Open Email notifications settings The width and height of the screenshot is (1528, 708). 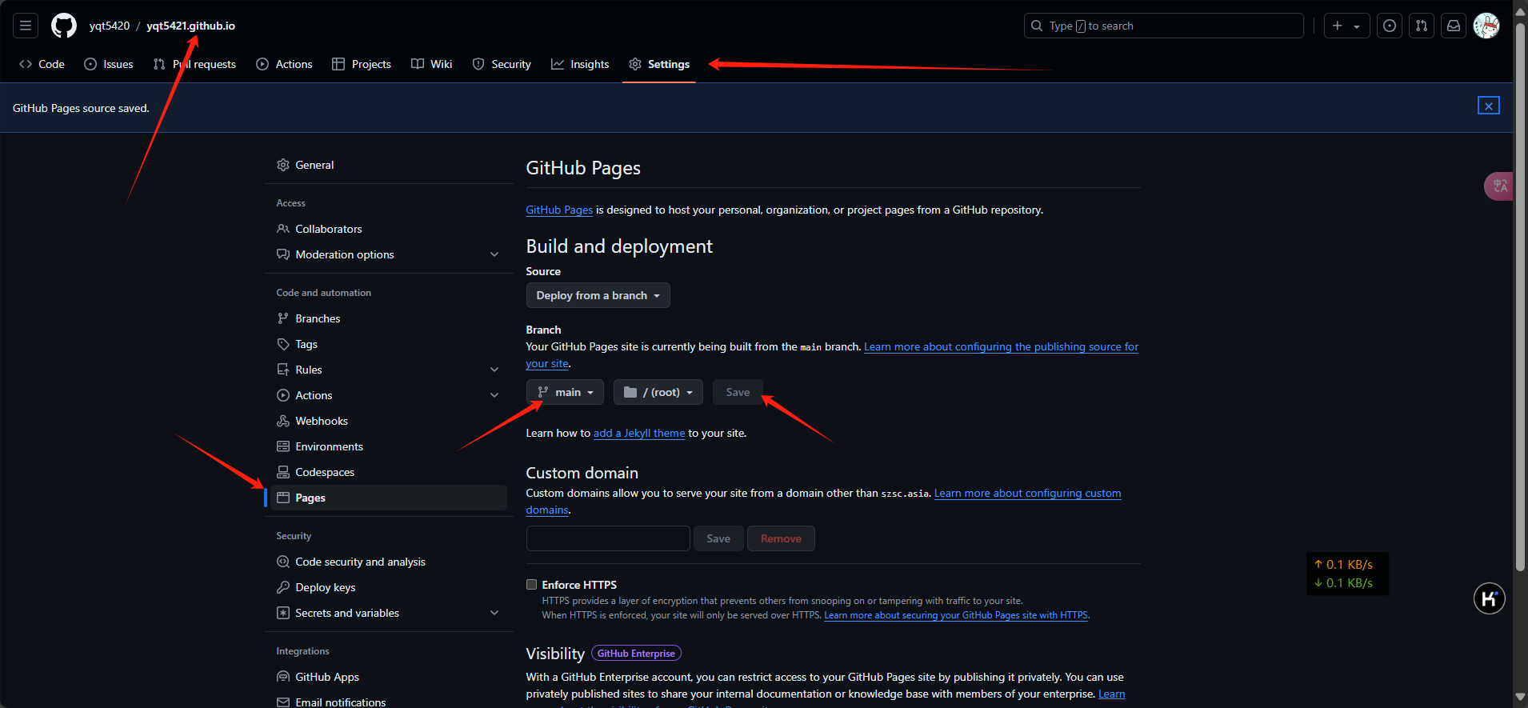tap(389, 702)
